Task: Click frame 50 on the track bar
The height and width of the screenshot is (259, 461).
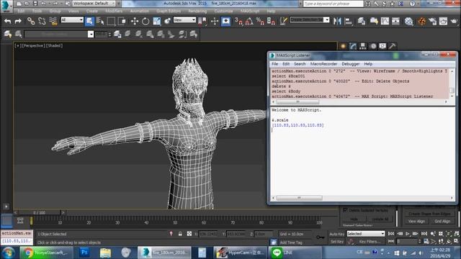Action: (x=175, y=221)
